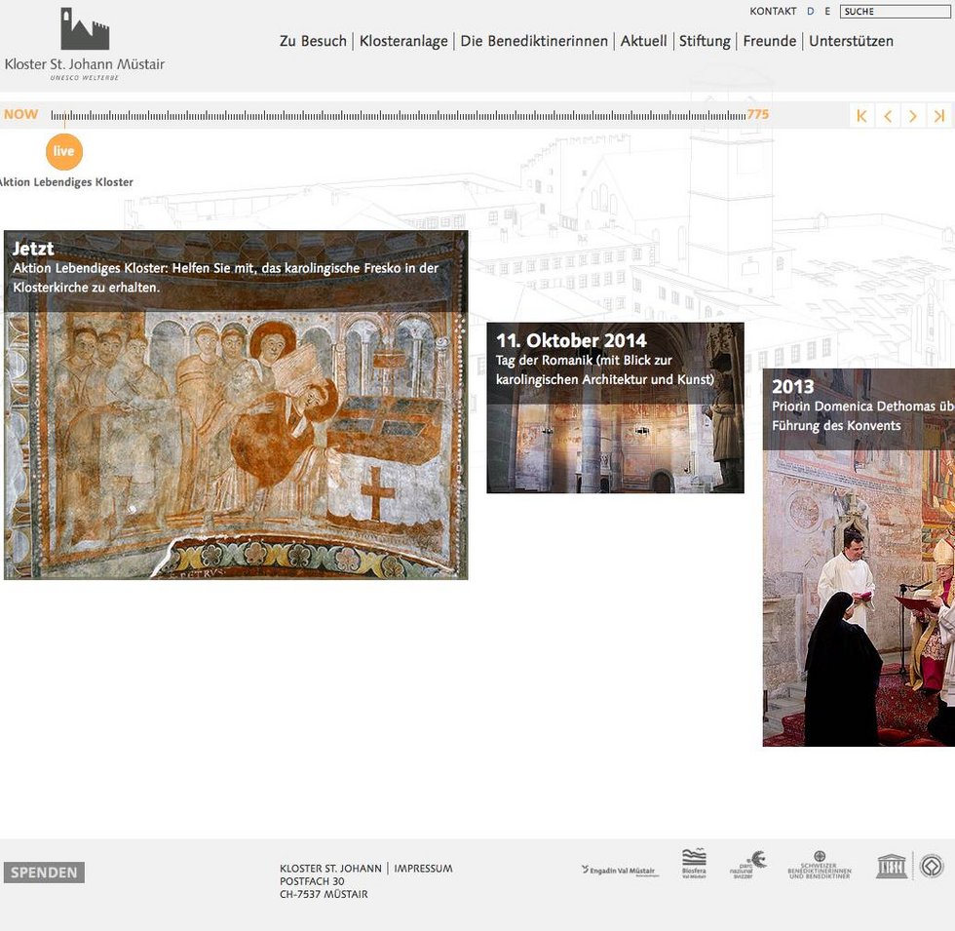Click the Kloster St. Johann Müstair logo
Image resolution: width=955 pixels, height=931 pixels.
tap(85, 44)
